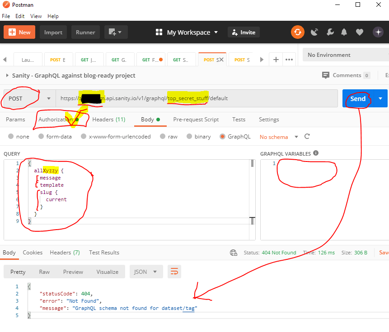Select the GraphQL body type
Image resolution: width=389 pixels, height=332 pixels.
tap(223, 136)
